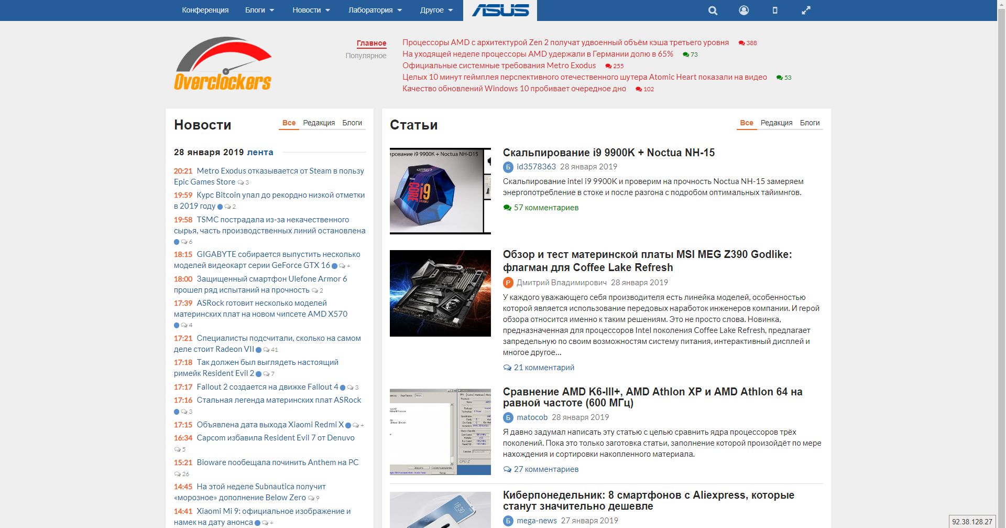The image size is (1006, 528).
Task: Click the Б avatar icon next to id3578363
Action: (x=508, y=167)
